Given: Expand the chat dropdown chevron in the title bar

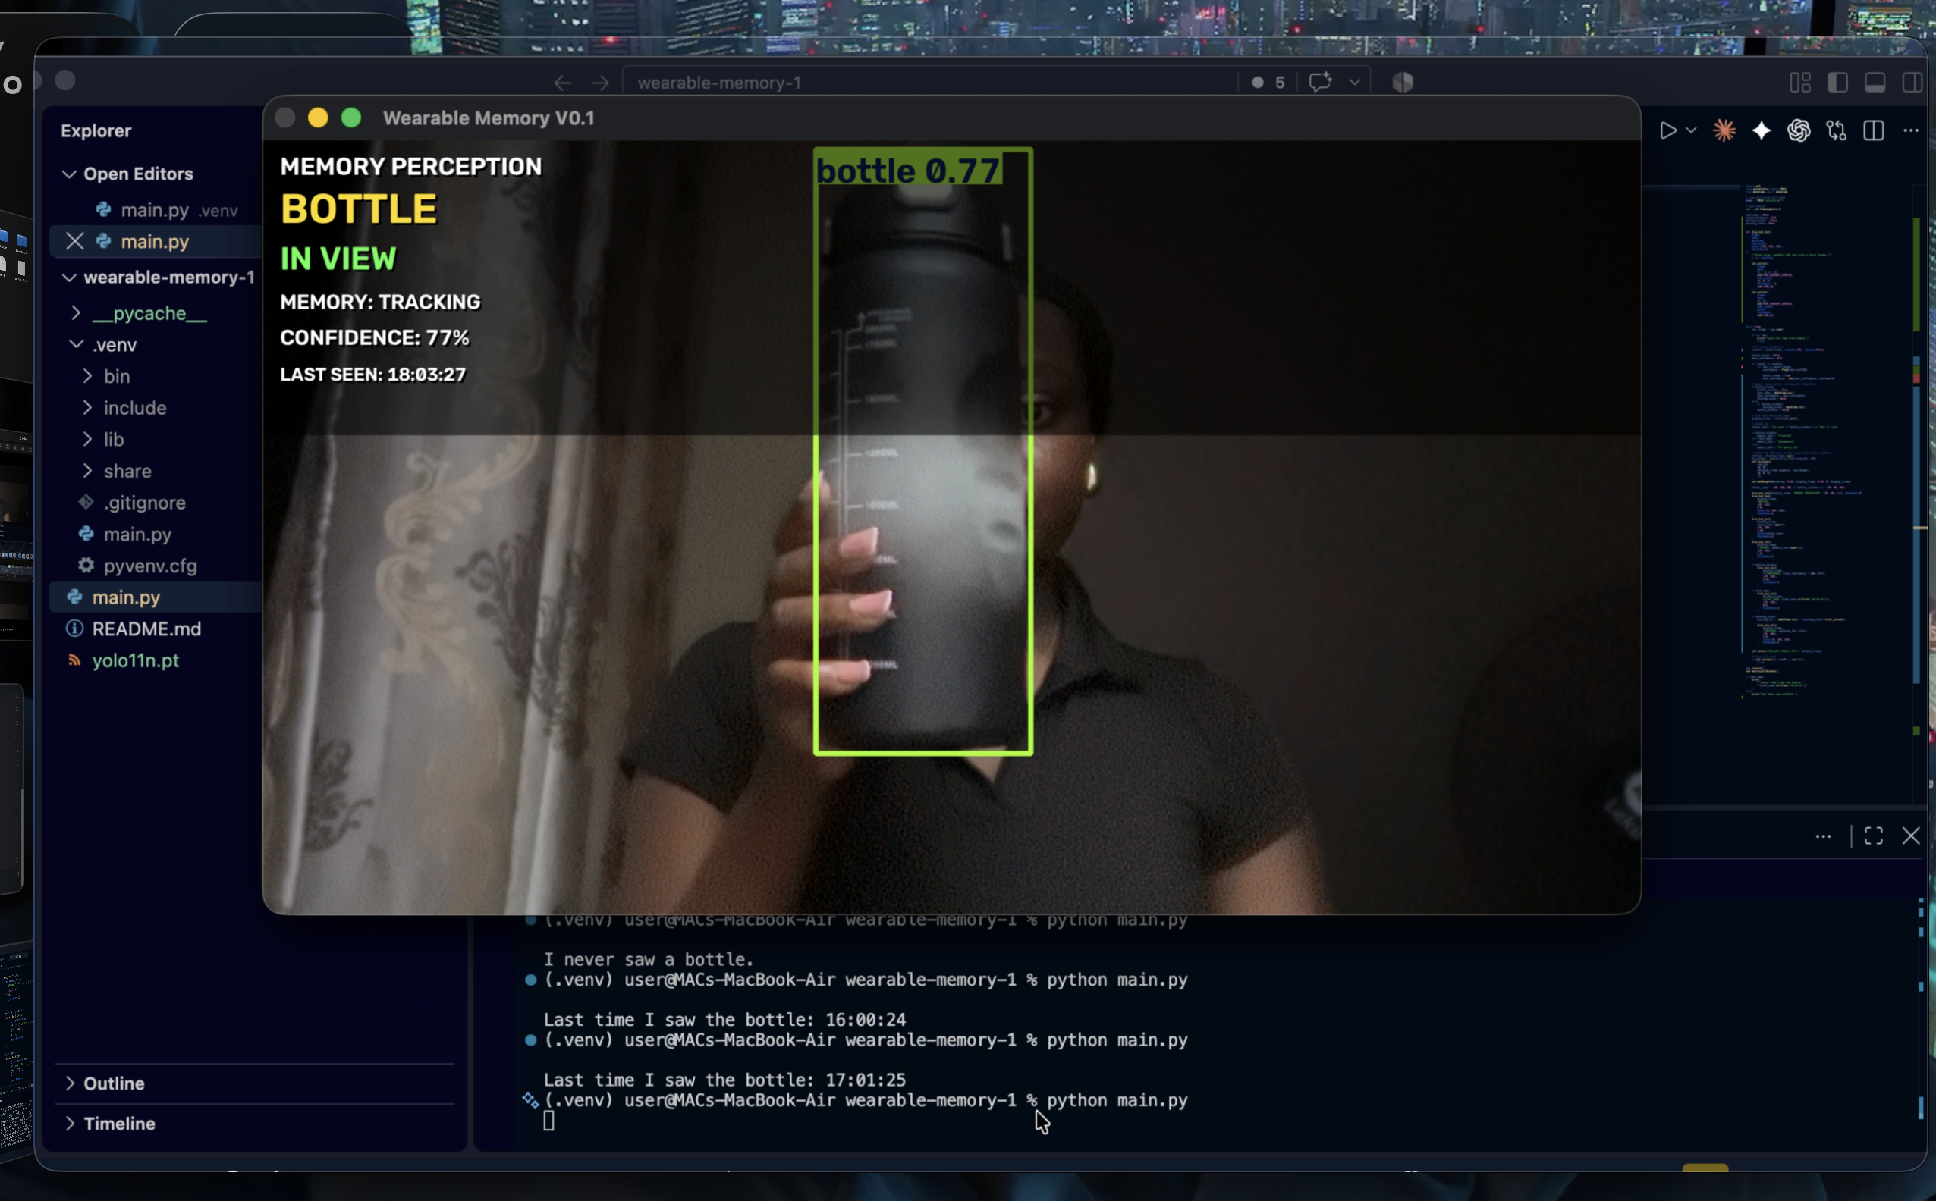Looking at the screenshot, I should [x=1354, y=82].
